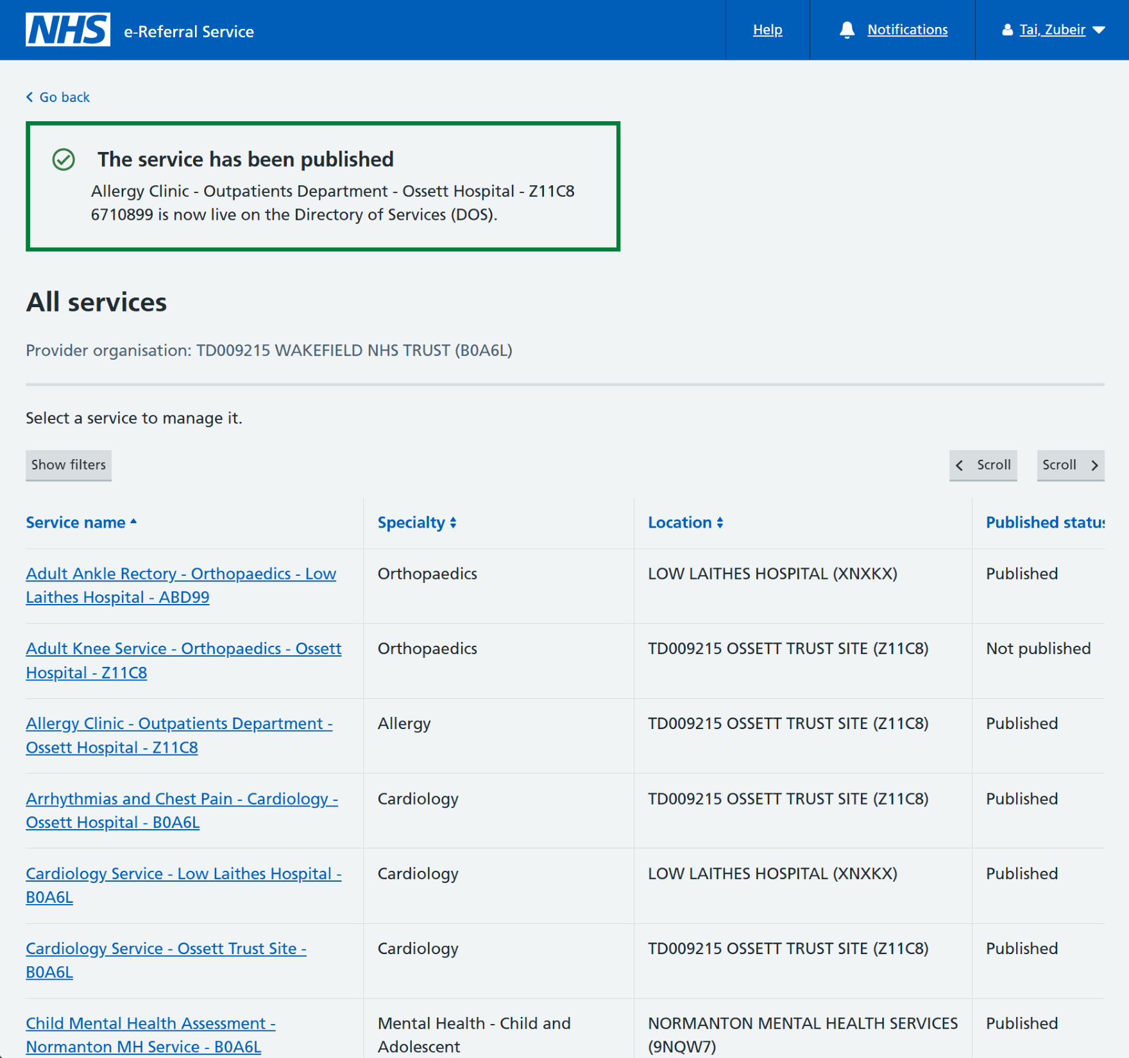Open Adult Ankle Rectory Orthopaedics service
The image size is (1129, 1058).
(x=181, y=585)
